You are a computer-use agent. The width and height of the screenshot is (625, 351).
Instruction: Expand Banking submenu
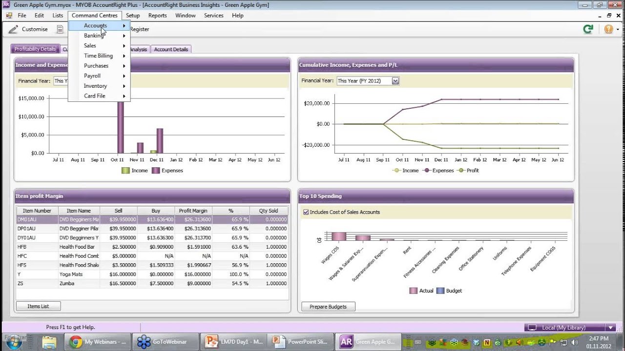[x=100, y=36]
